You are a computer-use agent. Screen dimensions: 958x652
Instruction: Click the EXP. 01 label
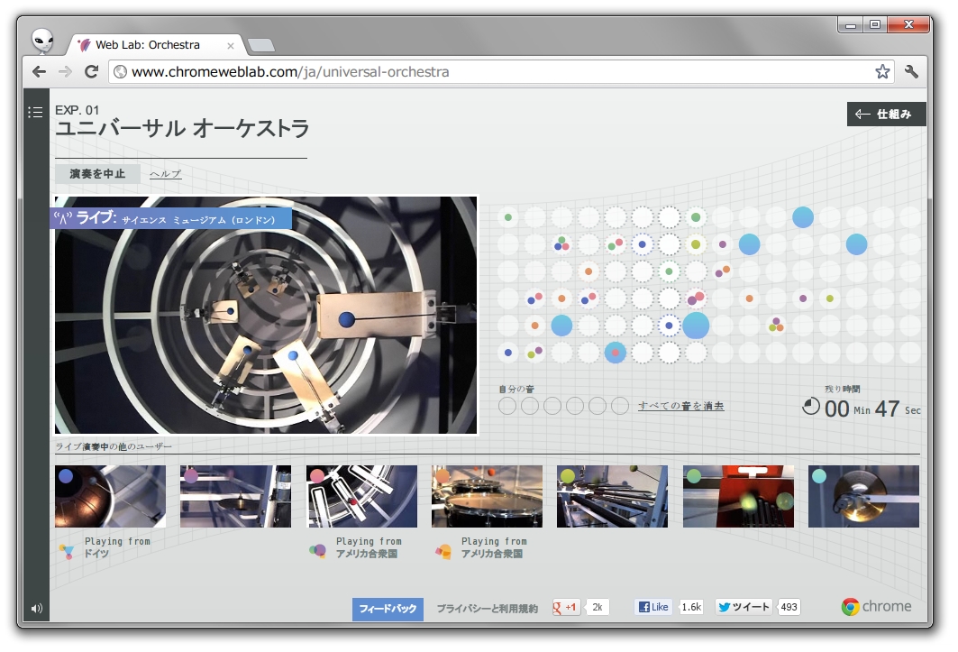point(77,110)
